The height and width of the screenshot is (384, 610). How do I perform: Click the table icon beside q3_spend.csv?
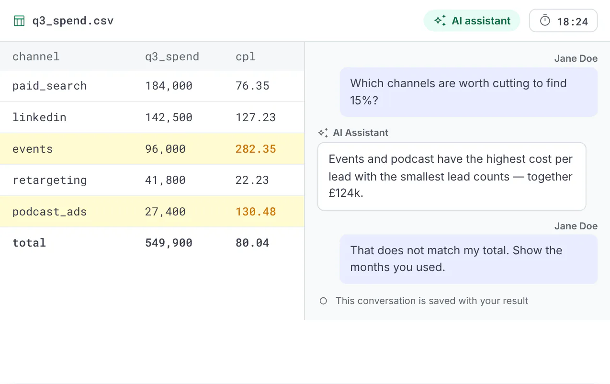[19, 21]
